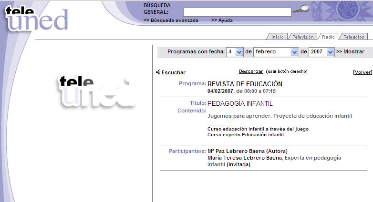
Task: Click the Programas con fecha label
Action: click(196, 51)
